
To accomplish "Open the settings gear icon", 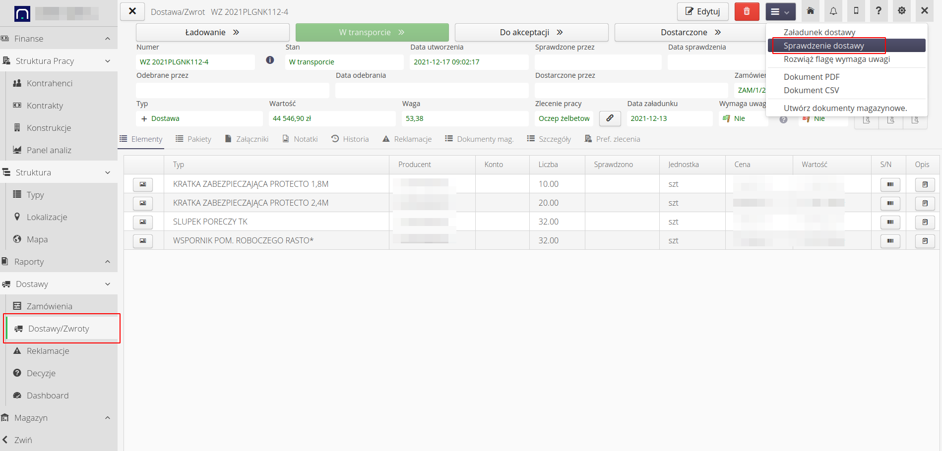I will click(902, 11).
